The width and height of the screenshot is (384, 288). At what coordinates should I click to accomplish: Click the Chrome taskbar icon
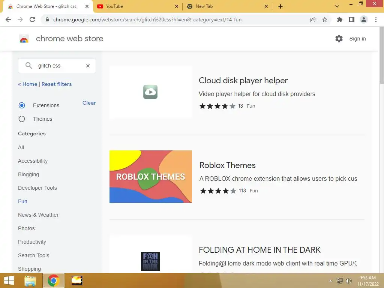coord(54,280)
